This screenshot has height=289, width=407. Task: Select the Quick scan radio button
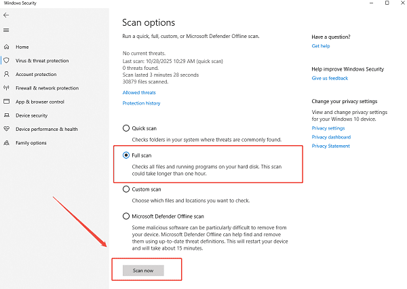pos(126,128)
